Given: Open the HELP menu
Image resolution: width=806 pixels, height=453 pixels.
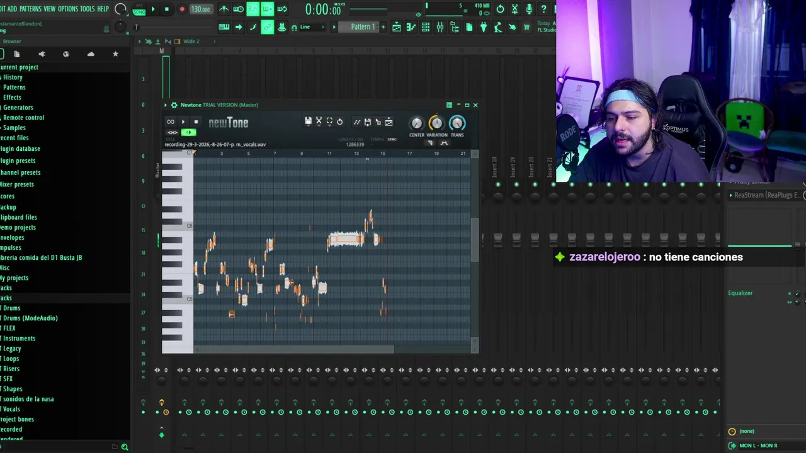Looking at the screenshot, I should 103,9.
